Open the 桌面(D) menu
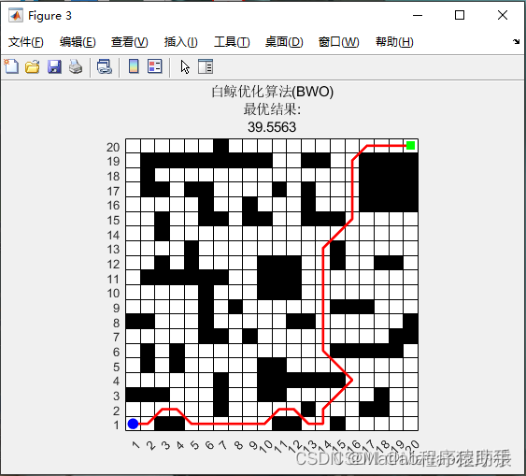This screenshot has height=476, width=526. 284,42
